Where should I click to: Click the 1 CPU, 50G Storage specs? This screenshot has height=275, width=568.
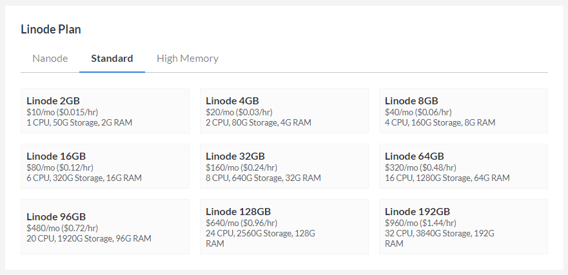pyautogui.click(x=79, y=122)
